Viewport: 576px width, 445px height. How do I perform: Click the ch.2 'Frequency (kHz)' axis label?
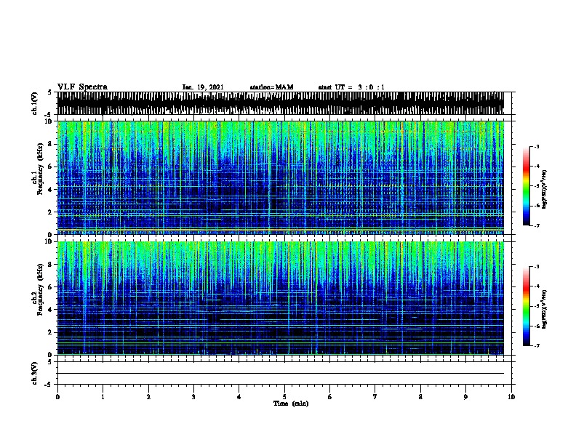(41, 289)
